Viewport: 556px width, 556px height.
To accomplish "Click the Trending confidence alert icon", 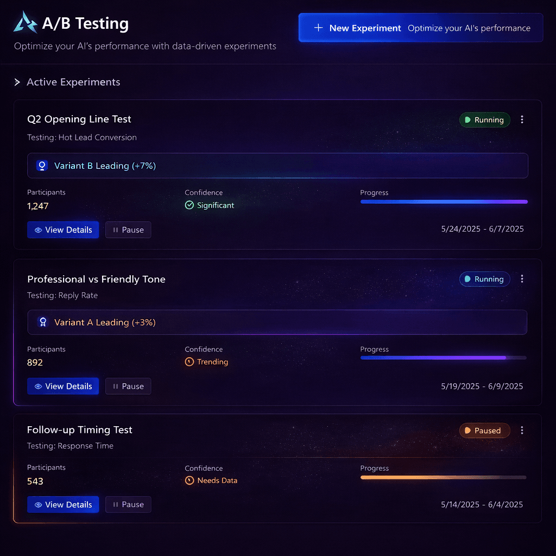I will pyautogui.click(x=191, y=362).
